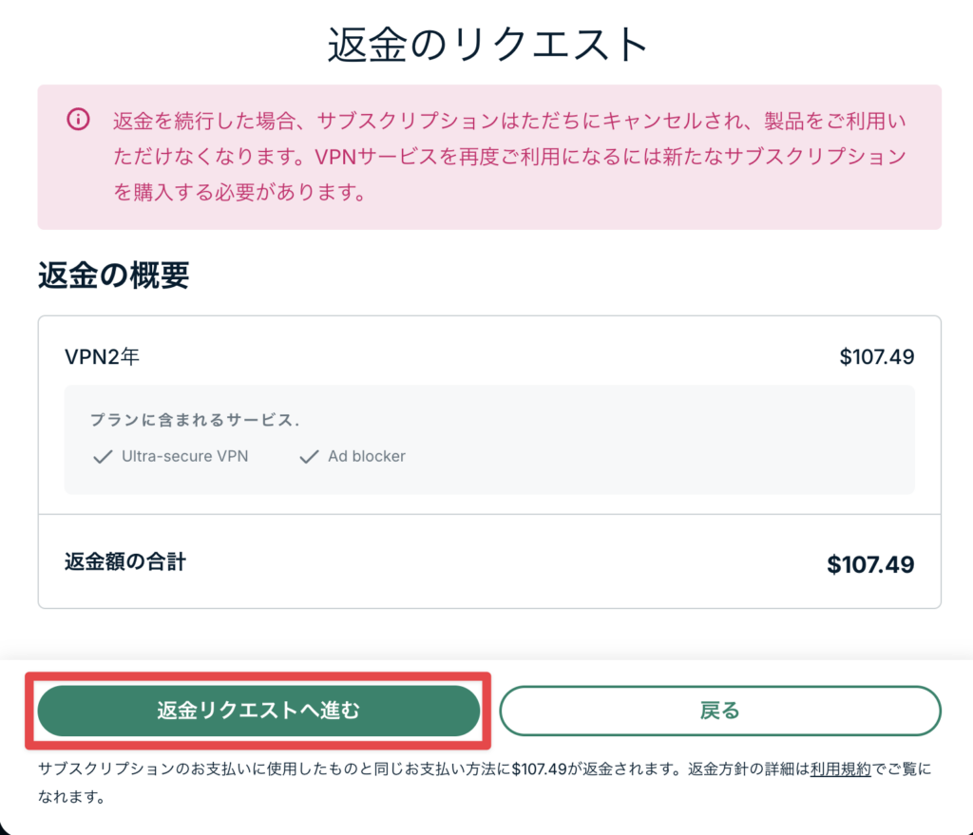Click the 返金リクエストへ進む button
The image size is (973, 835).
(x=259, y=710)
